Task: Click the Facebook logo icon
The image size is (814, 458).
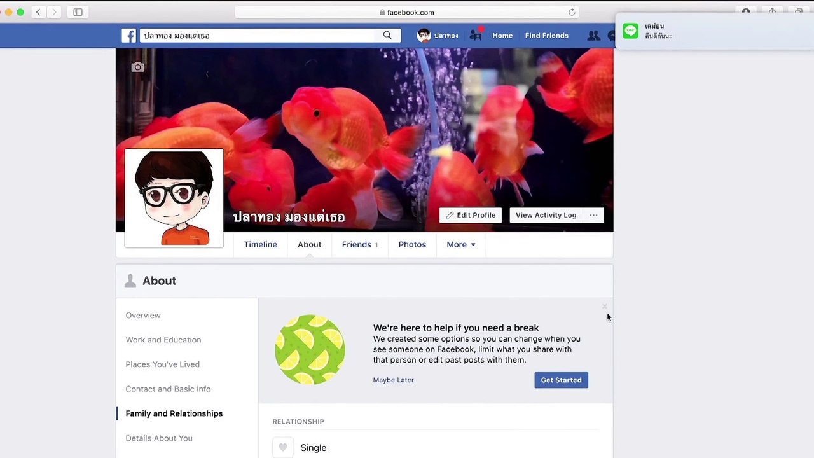Action: [129, 36]
